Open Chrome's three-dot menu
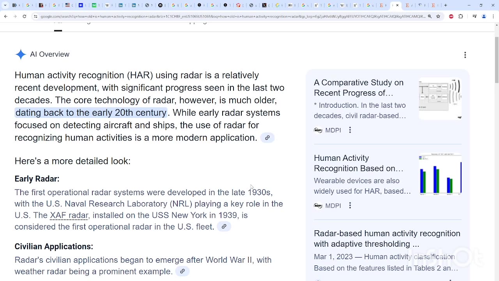The image size is (499, 281). click(493, 16)
